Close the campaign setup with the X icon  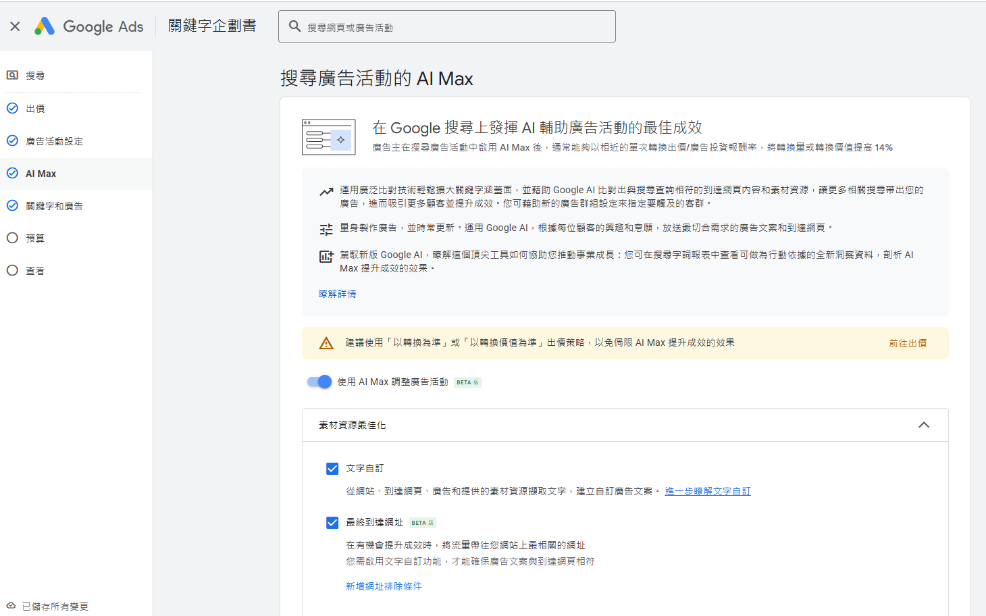click(x=15, y=26)
